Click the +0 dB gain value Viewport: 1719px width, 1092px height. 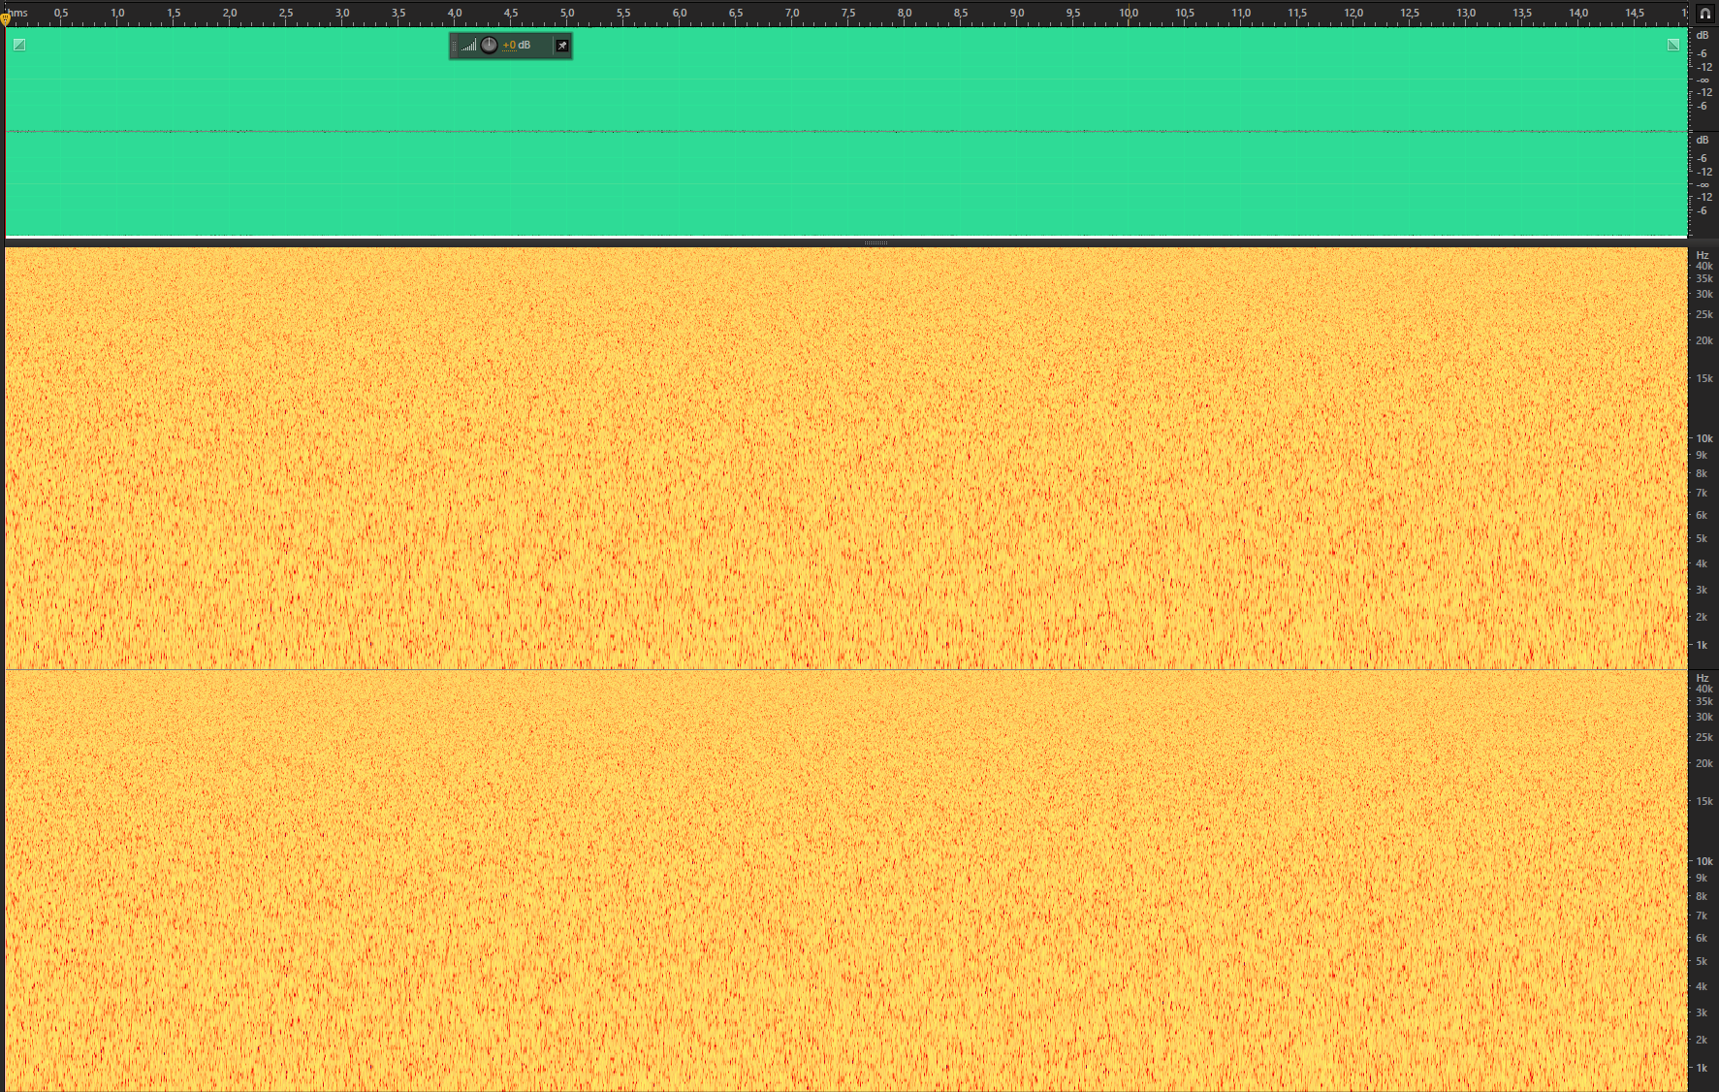point(517,46)
